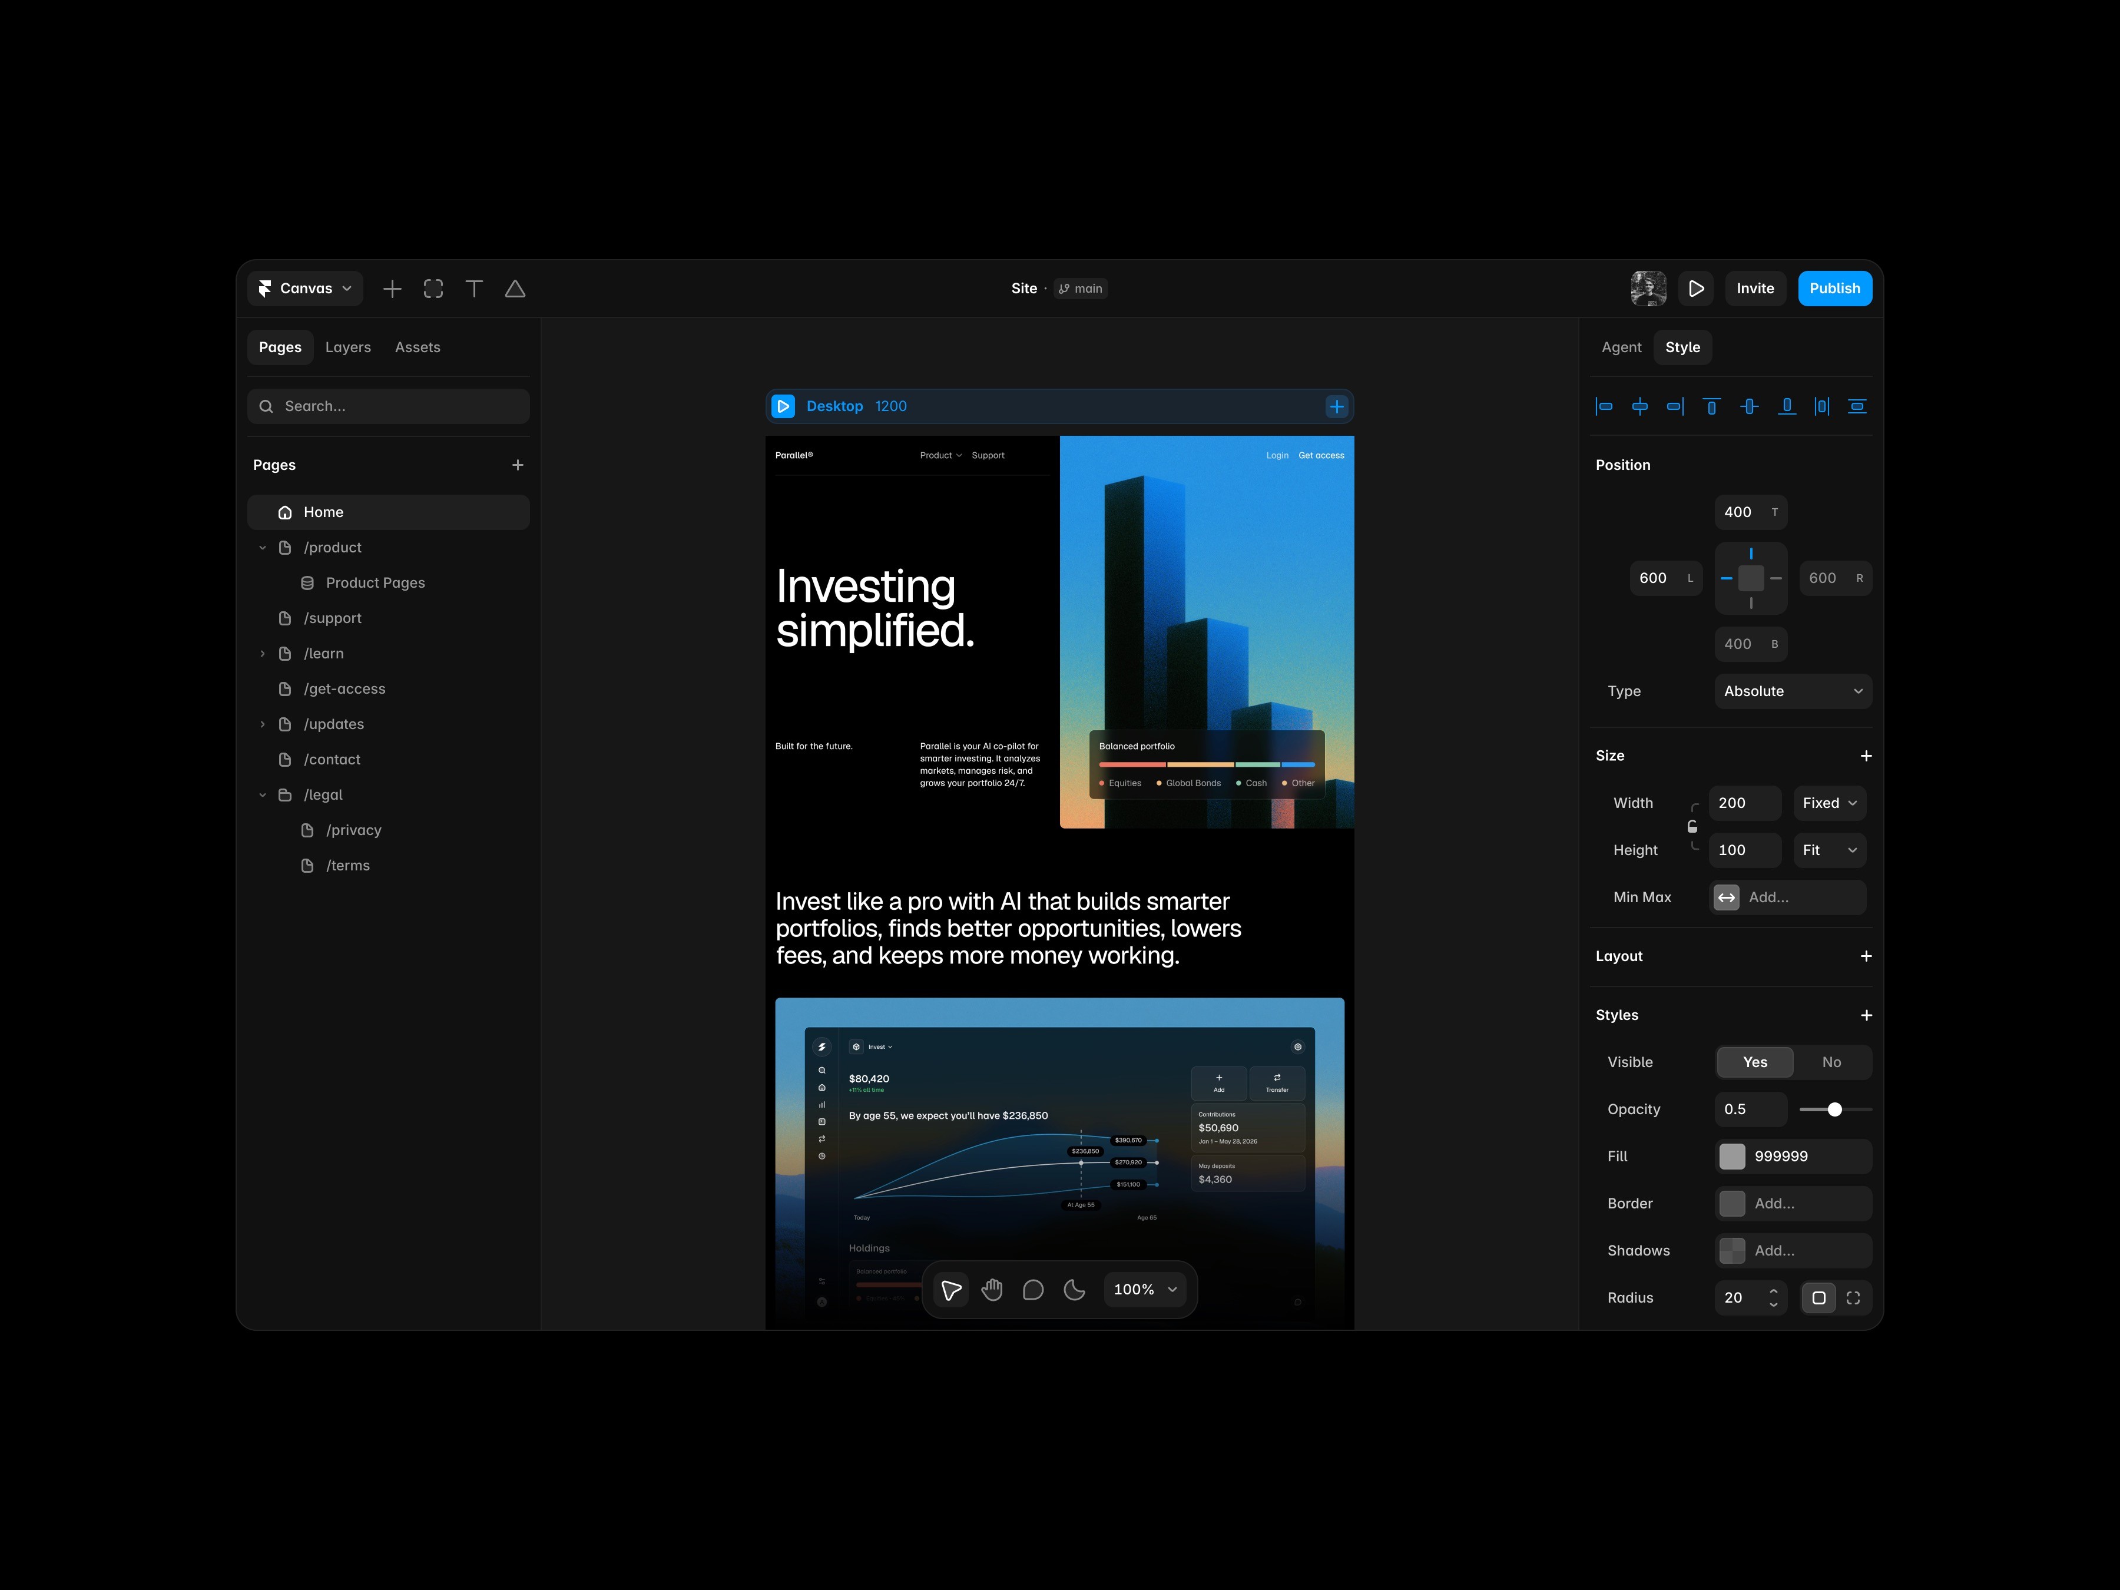
Task: Click the Radius stepper arrows
Action: tap(1773, 1298)
